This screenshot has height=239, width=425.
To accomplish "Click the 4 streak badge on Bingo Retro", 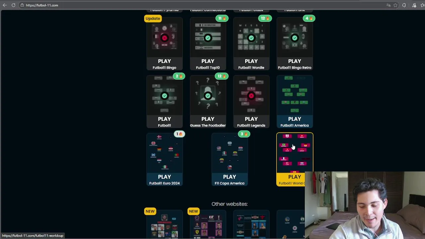I will point(309,18).
